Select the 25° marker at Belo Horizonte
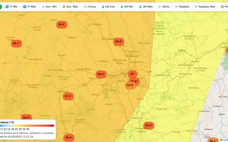This screenshot has height=142, width=228. 132,74
